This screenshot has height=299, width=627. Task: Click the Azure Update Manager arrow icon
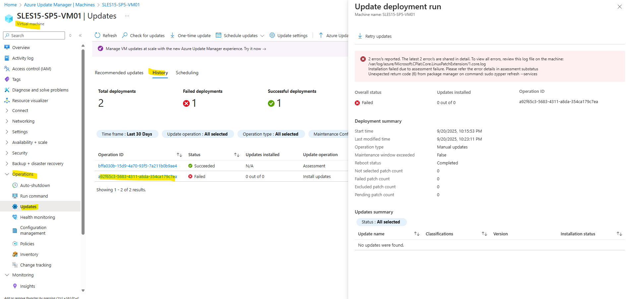(321, 35)
